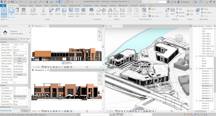216x116 pixels.
Task: Open the File menu
Action: pyautogui.click(x=3, y=5)
